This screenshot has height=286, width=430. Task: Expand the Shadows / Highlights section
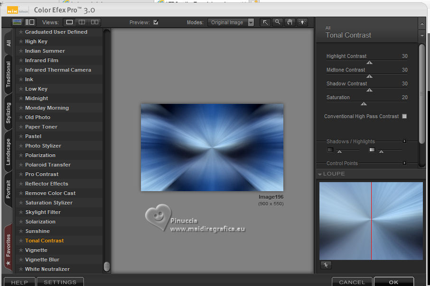[x=404, y=141]
